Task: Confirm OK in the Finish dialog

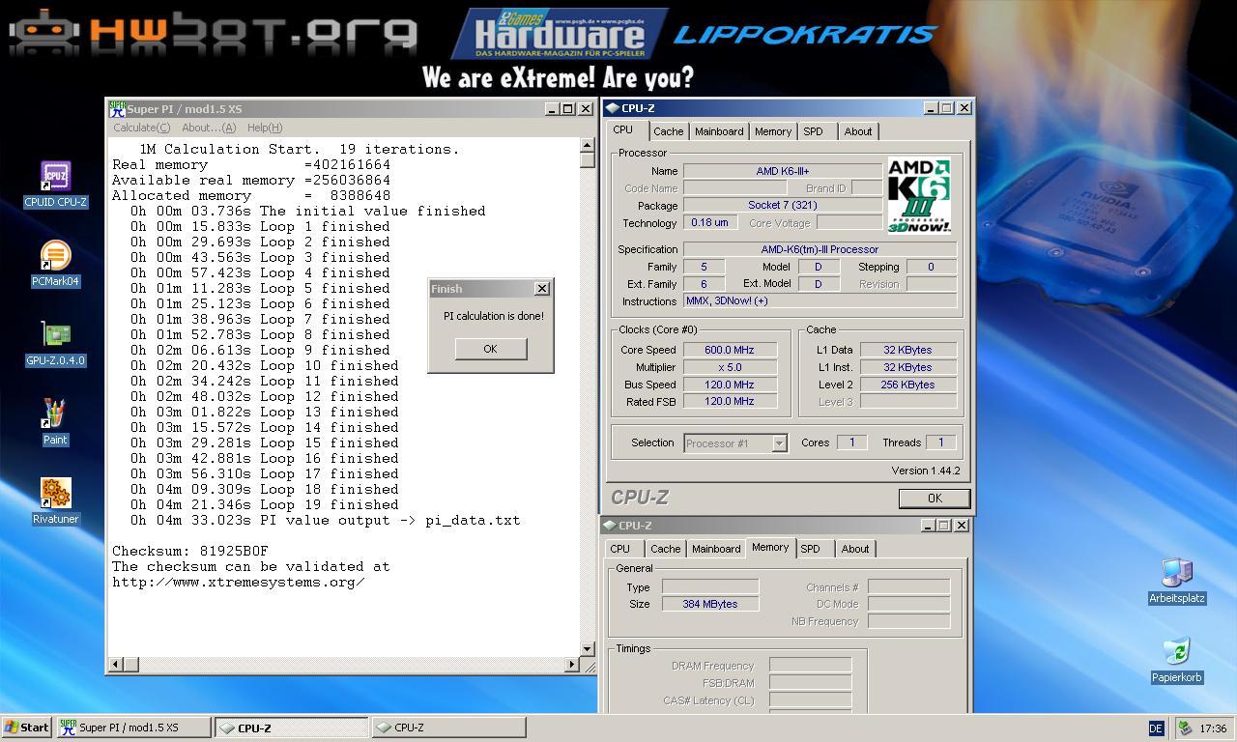Action: (x=490, y=349)
